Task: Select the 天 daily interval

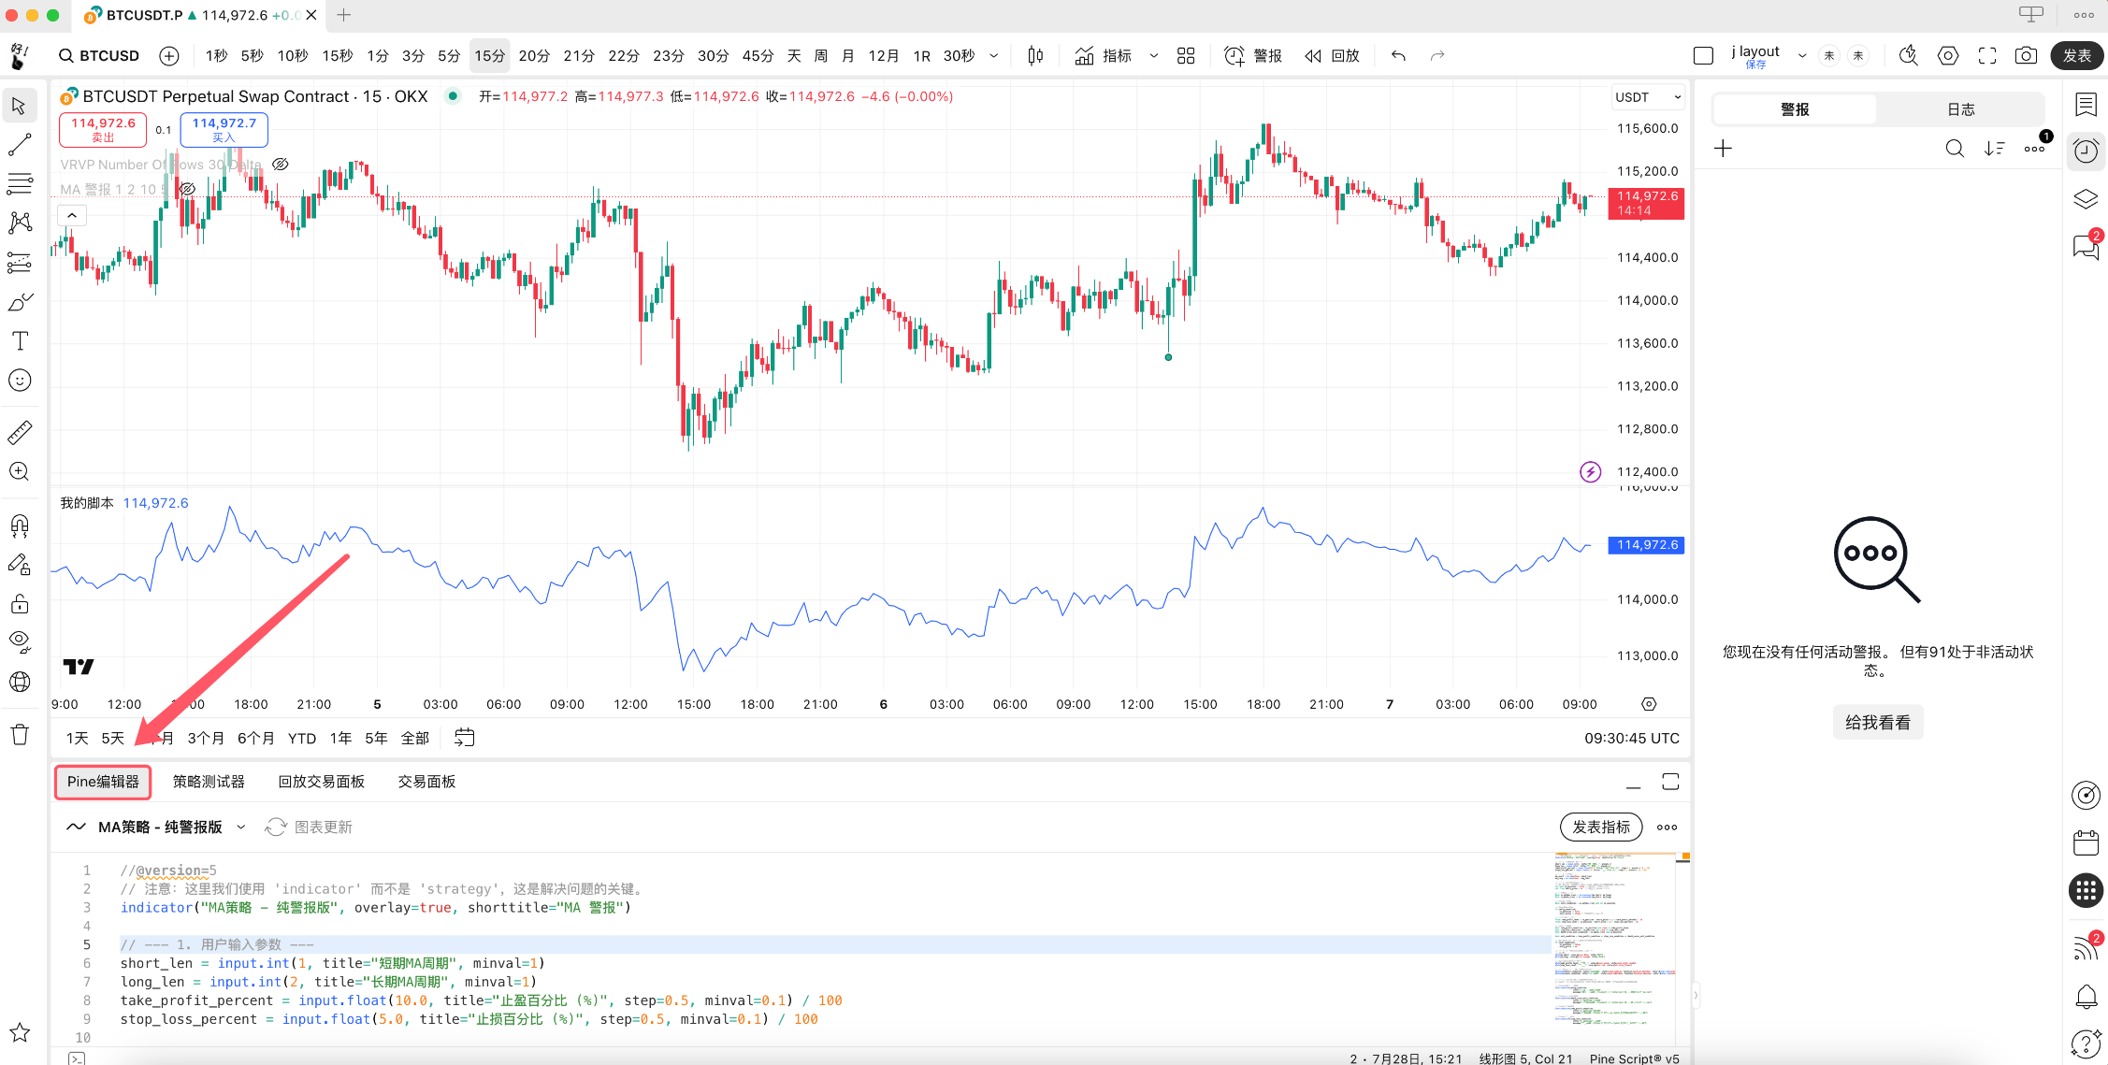Action: pos(794,56)
